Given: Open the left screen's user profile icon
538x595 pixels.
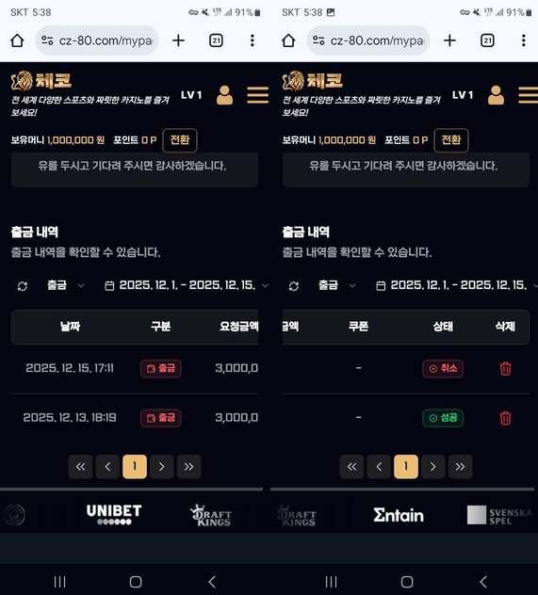Looking at the screenshot, I should coord(225,95).
